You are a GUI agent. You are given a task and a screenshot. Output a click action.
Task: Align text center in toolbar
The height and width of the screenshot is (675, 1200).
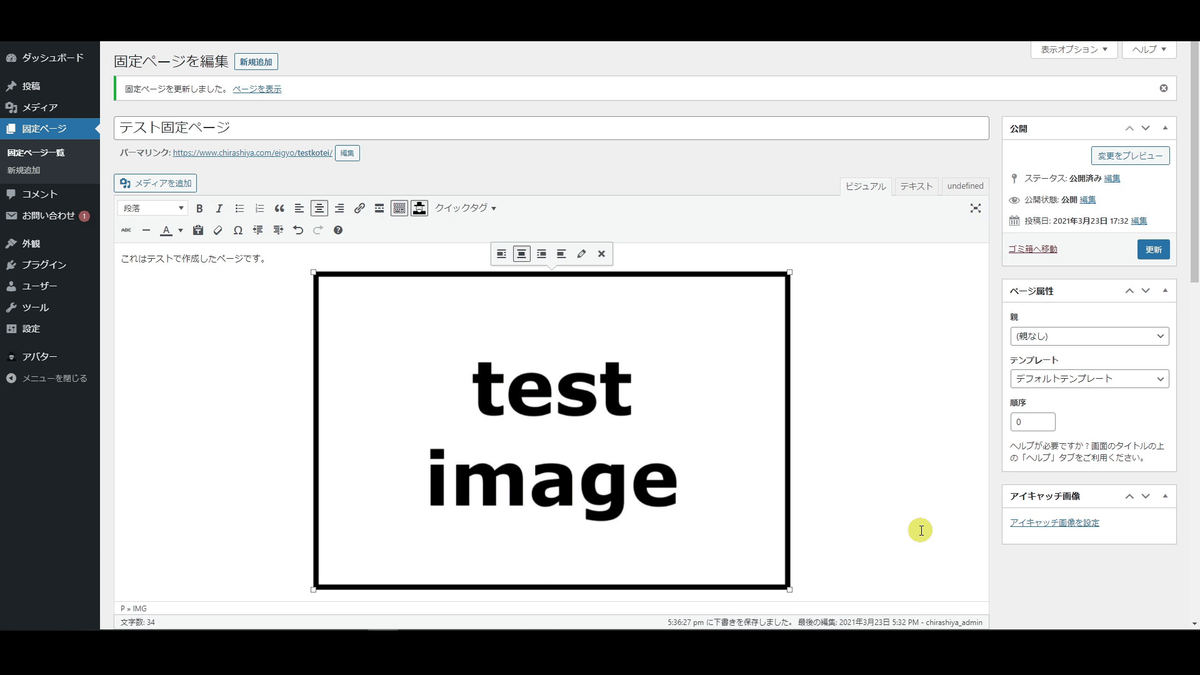click(x=319, y=208)
